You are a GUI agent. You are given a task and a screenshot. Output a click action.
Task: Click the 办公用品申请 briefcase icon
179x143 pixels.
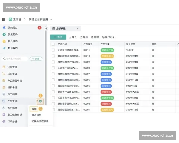4,81
